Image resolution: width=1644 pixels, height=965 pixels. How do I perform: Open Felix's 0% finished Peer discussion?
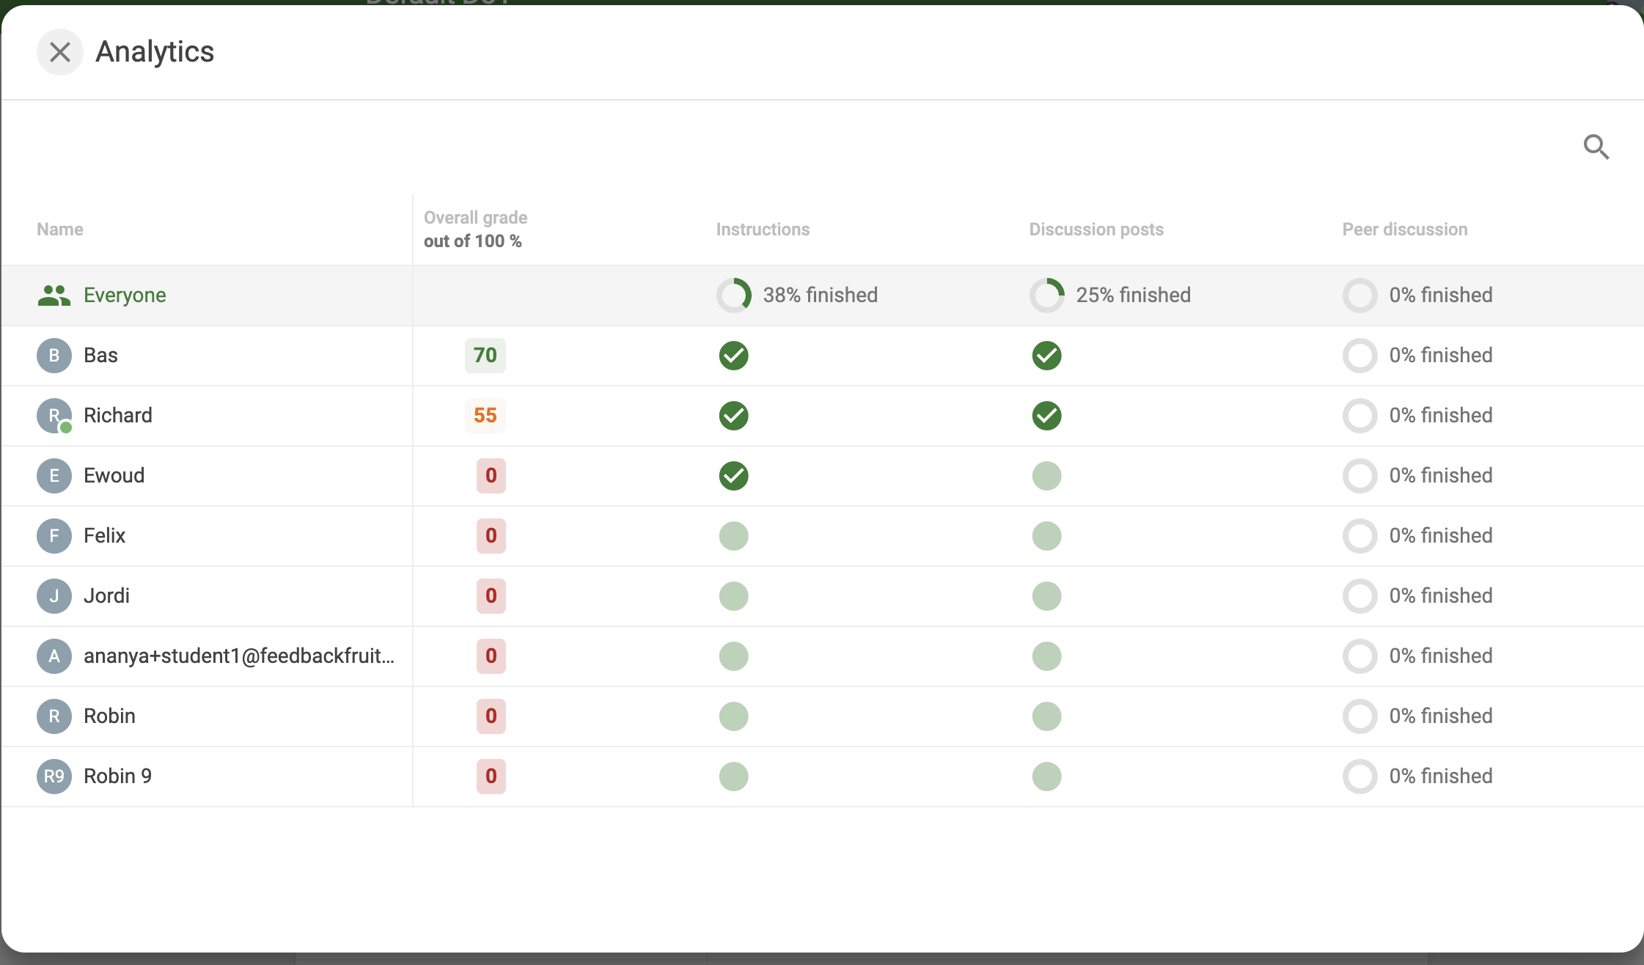(x=1417, y=536)
